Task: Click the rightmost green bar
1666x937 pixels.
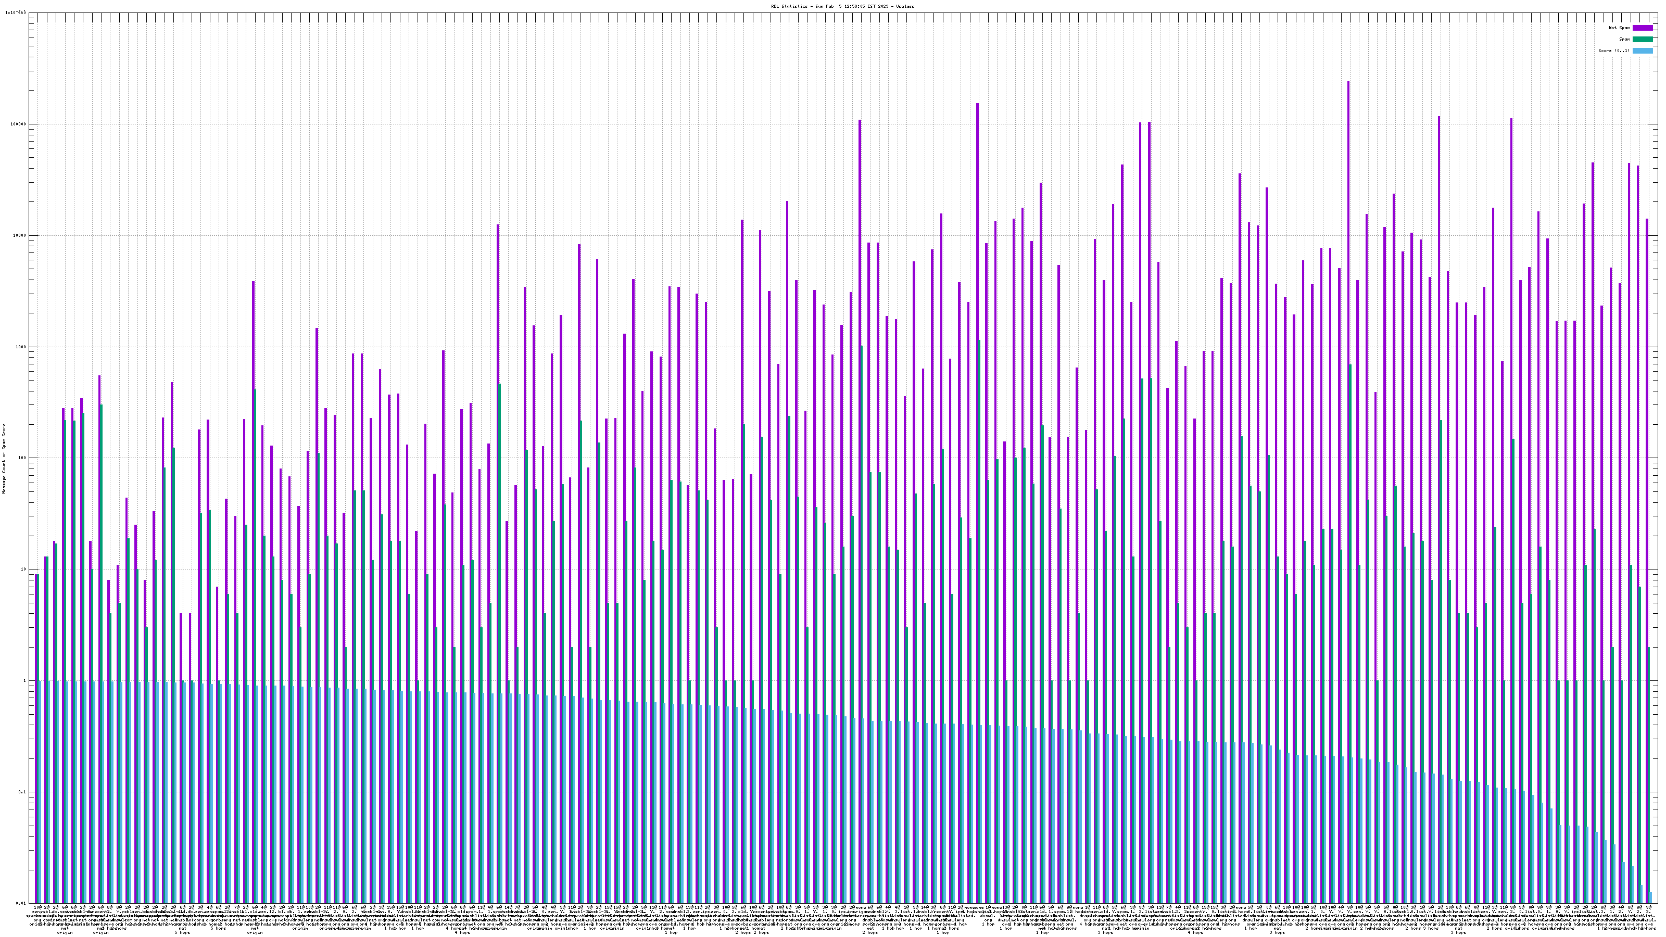Action: coord(1648,776)
